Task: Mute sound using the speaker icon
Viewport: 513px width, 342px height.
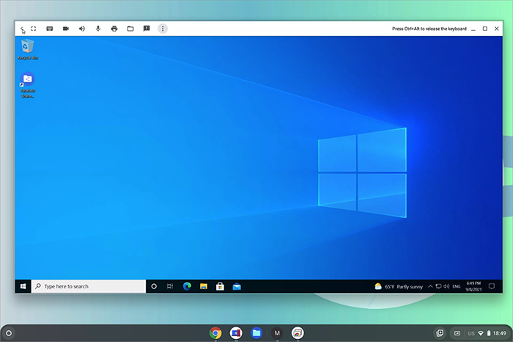Action: (x=82, y=29)
